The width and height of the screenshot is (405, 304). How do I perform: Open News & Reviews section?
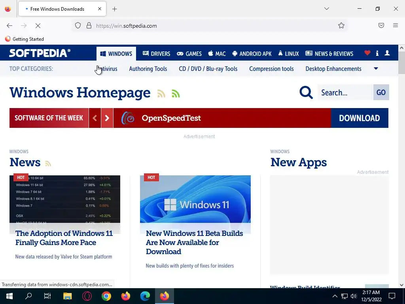329,53
